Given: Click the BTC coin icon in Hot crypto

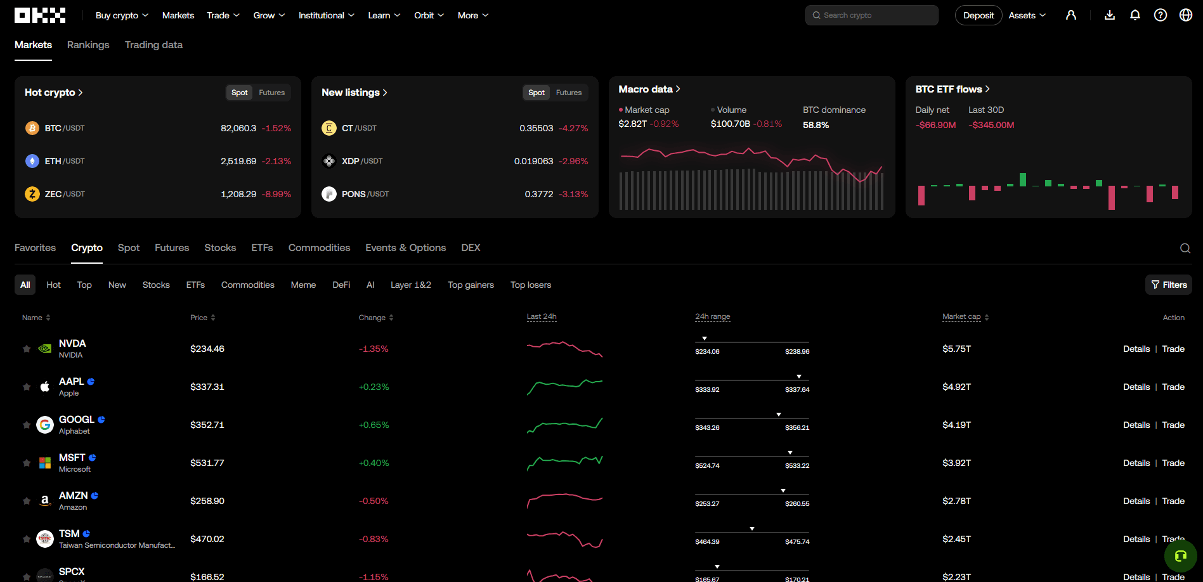Looking at the screenshot, I should 32,128.
